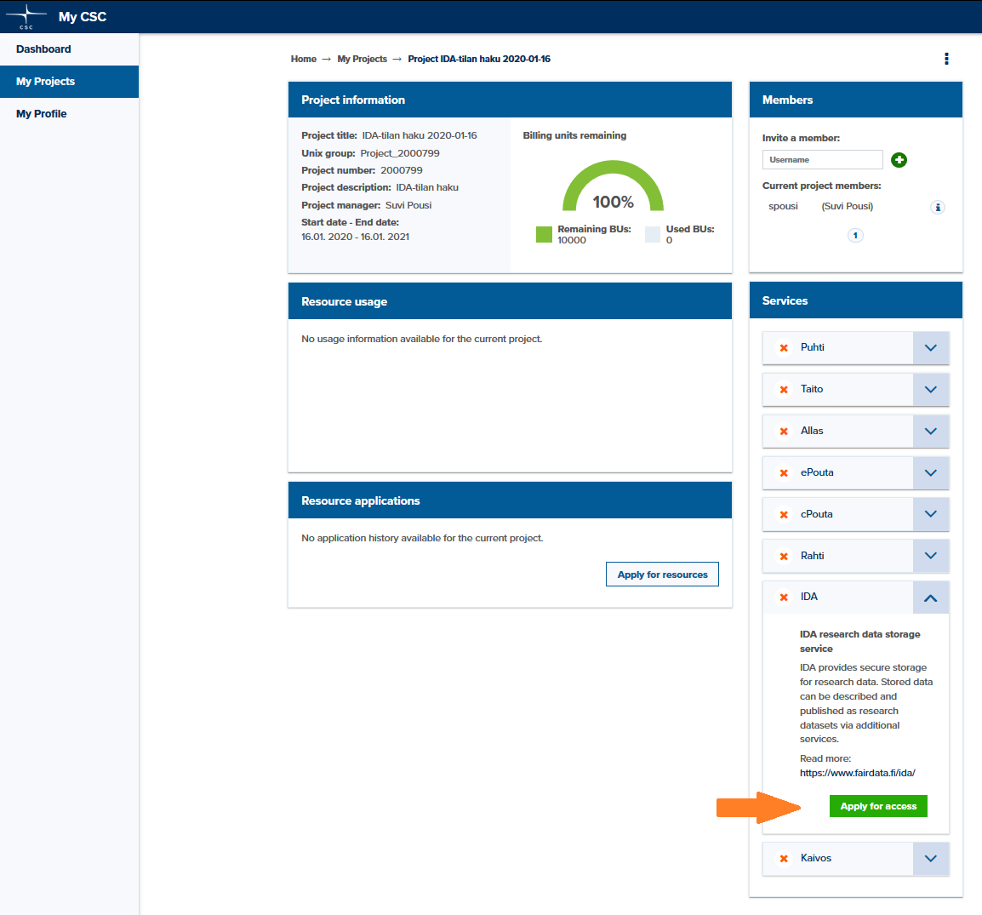This screenshot has width=982, height=915.
Task: Click the cPouta service name
Action: tap(817, 514)
